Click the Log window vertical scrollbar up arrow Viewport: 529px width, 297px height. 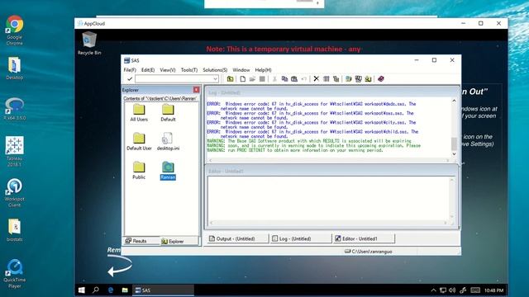tap(454, 101)
